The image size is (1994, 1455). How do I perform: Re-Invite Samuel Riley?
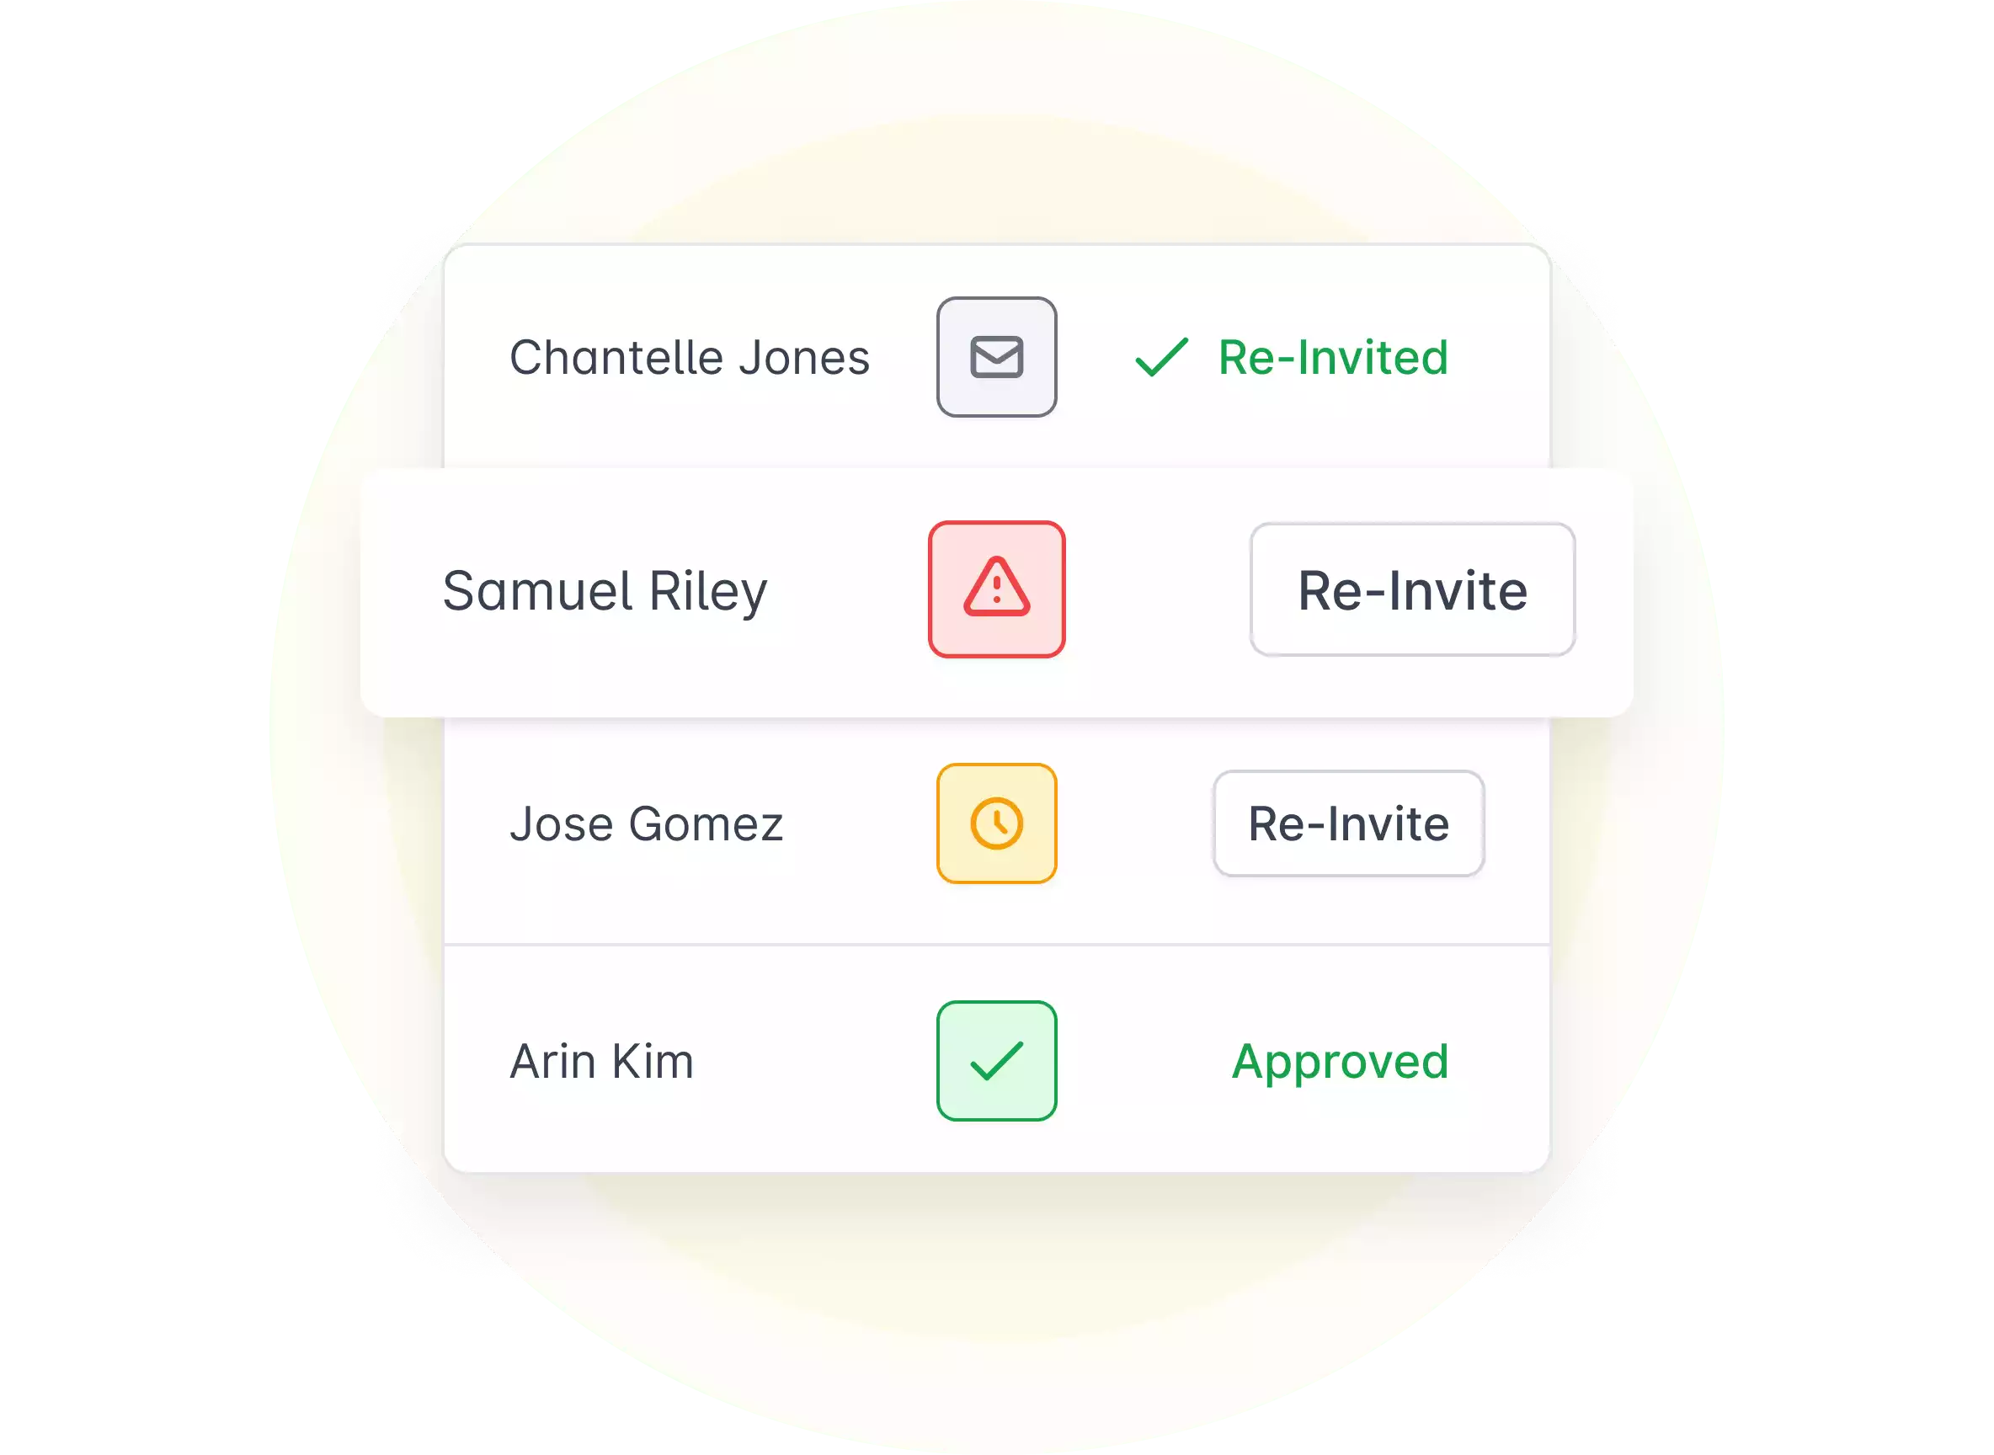(1412, 589)
